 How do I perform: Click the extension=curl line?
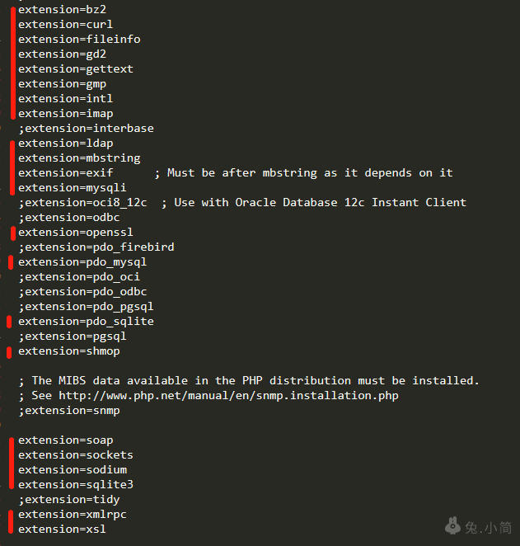coord(65,24)
